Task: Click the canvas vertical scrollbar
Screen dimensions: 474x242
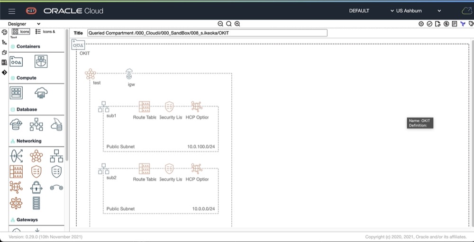Action: click(473, 133)
